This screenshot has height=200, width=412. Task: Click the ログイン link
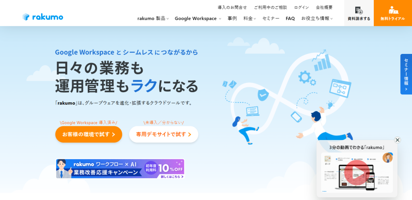pyautogui.click(x=301, y=7)
